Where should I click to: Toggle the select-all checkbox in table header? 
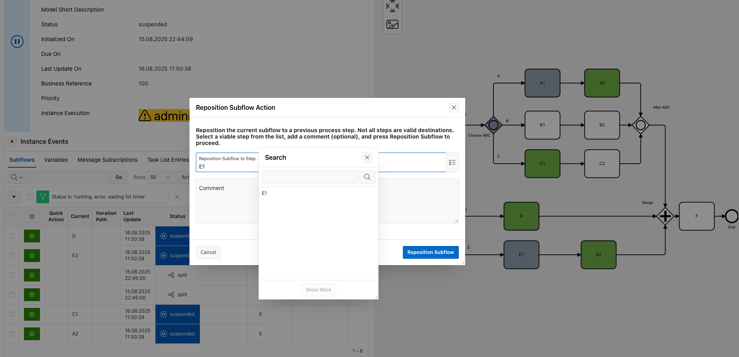[x=12, y=216]
